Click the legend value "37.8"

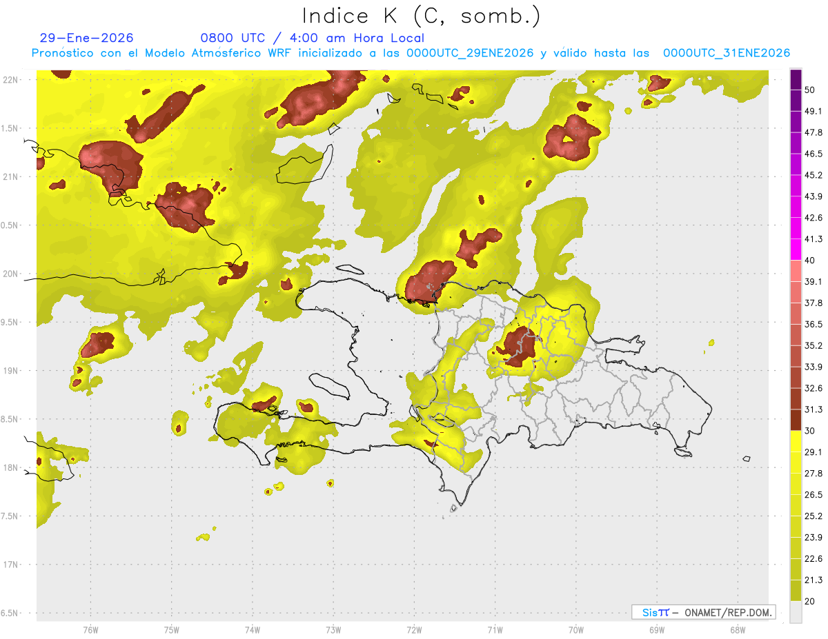(x=814, y=303)
